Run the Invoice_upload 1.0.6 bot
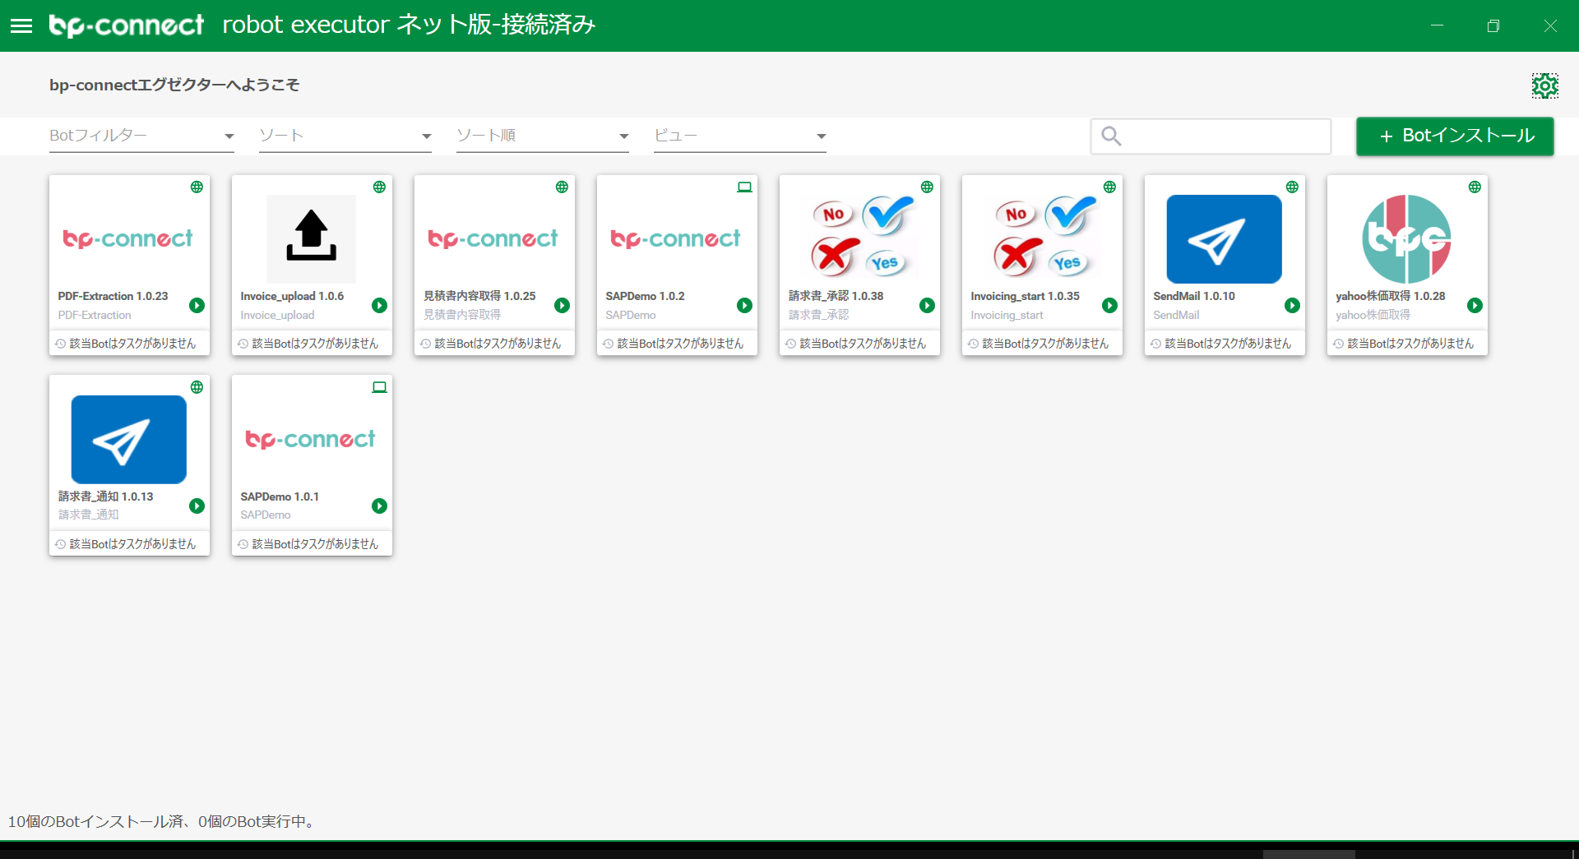1579x859 pixels. pyautogui.click(x=379, y=305)
